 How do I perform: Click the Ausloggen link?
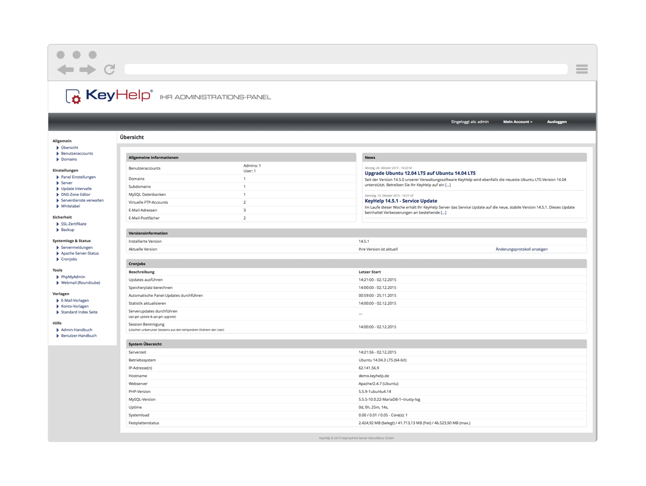pos(556,122)
